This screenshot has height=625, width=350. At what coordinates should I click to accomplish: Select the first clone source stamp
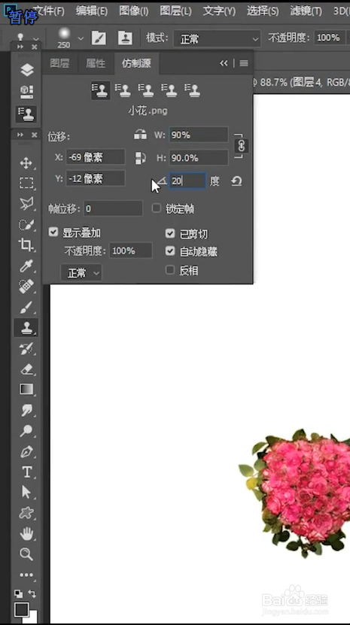101,90
